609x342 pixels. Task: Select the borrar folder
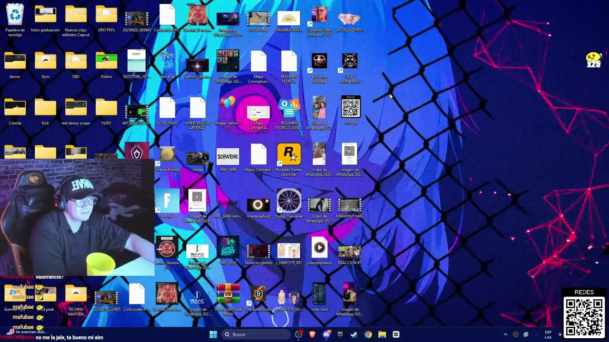[x=15, y=65]
